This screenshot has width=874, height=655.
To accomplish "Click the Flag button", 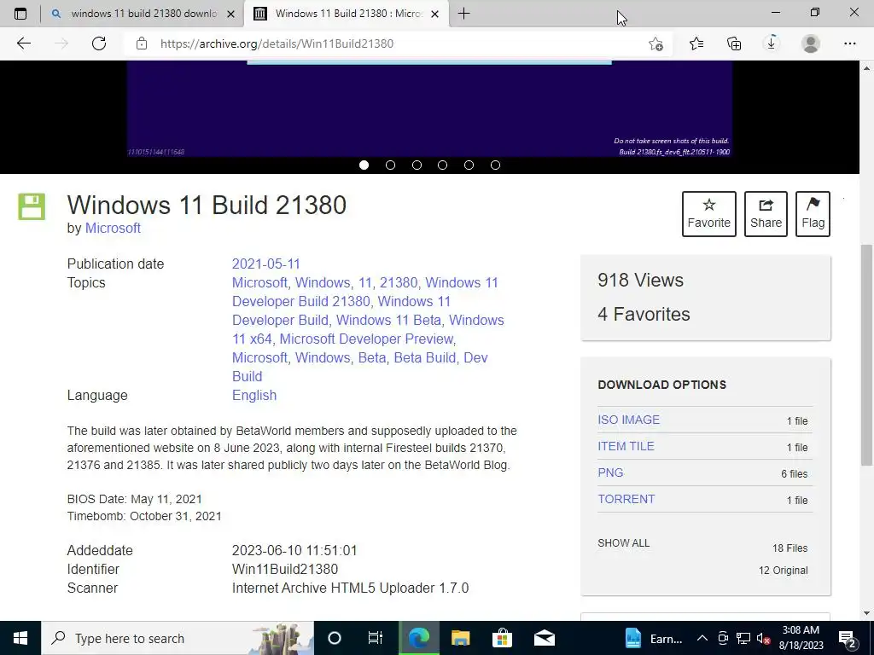I will [813, 214].
